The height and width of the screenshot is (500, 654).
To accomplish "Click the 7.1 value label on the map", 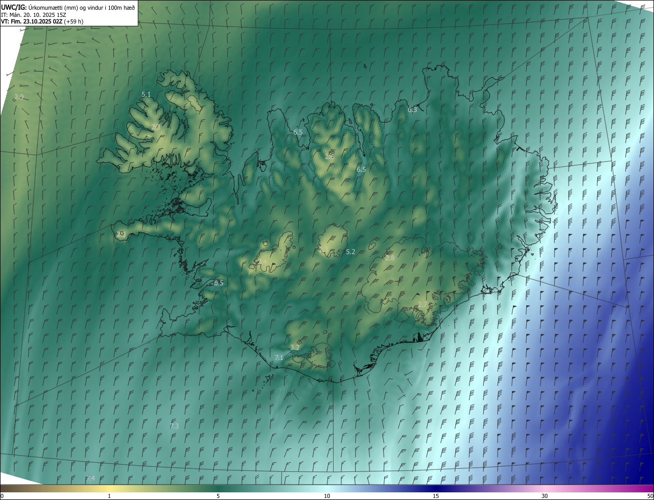I will 279,357.
